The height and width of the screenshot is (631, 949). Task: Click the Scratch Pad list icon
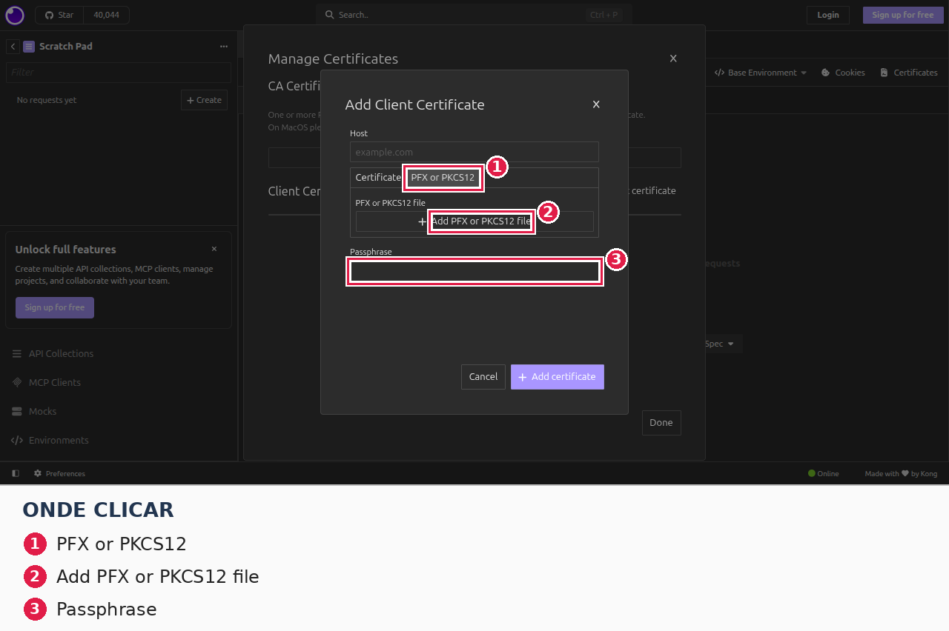[x=29, y=47]
